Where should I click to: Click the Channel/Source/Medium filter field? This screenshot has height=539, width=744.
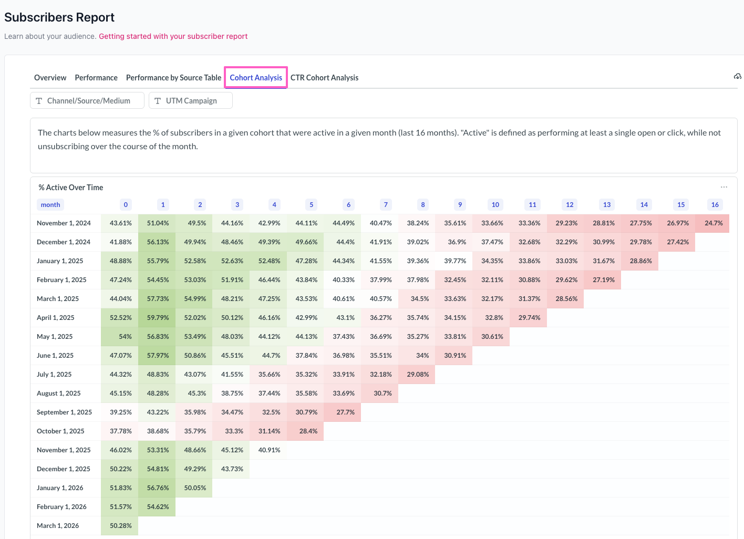pos(88,101)
